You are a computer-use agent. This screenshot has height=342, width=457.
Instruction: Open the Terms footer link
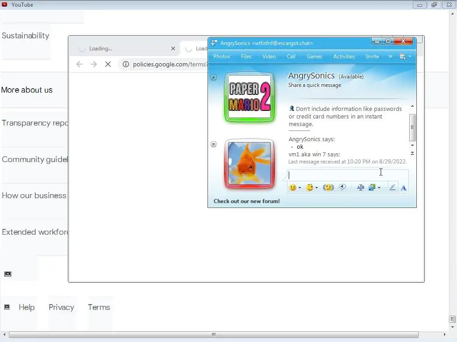99,307
